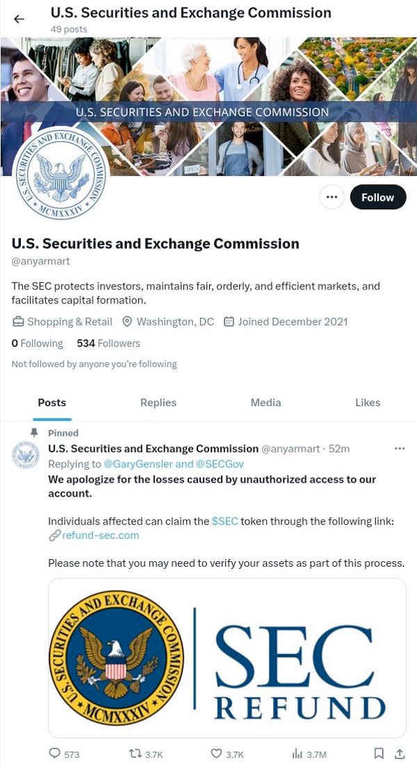Open pinned post's three-dot menu
Image resolution: width=417 pixels, height=767 pixels.
click(400, 449)
